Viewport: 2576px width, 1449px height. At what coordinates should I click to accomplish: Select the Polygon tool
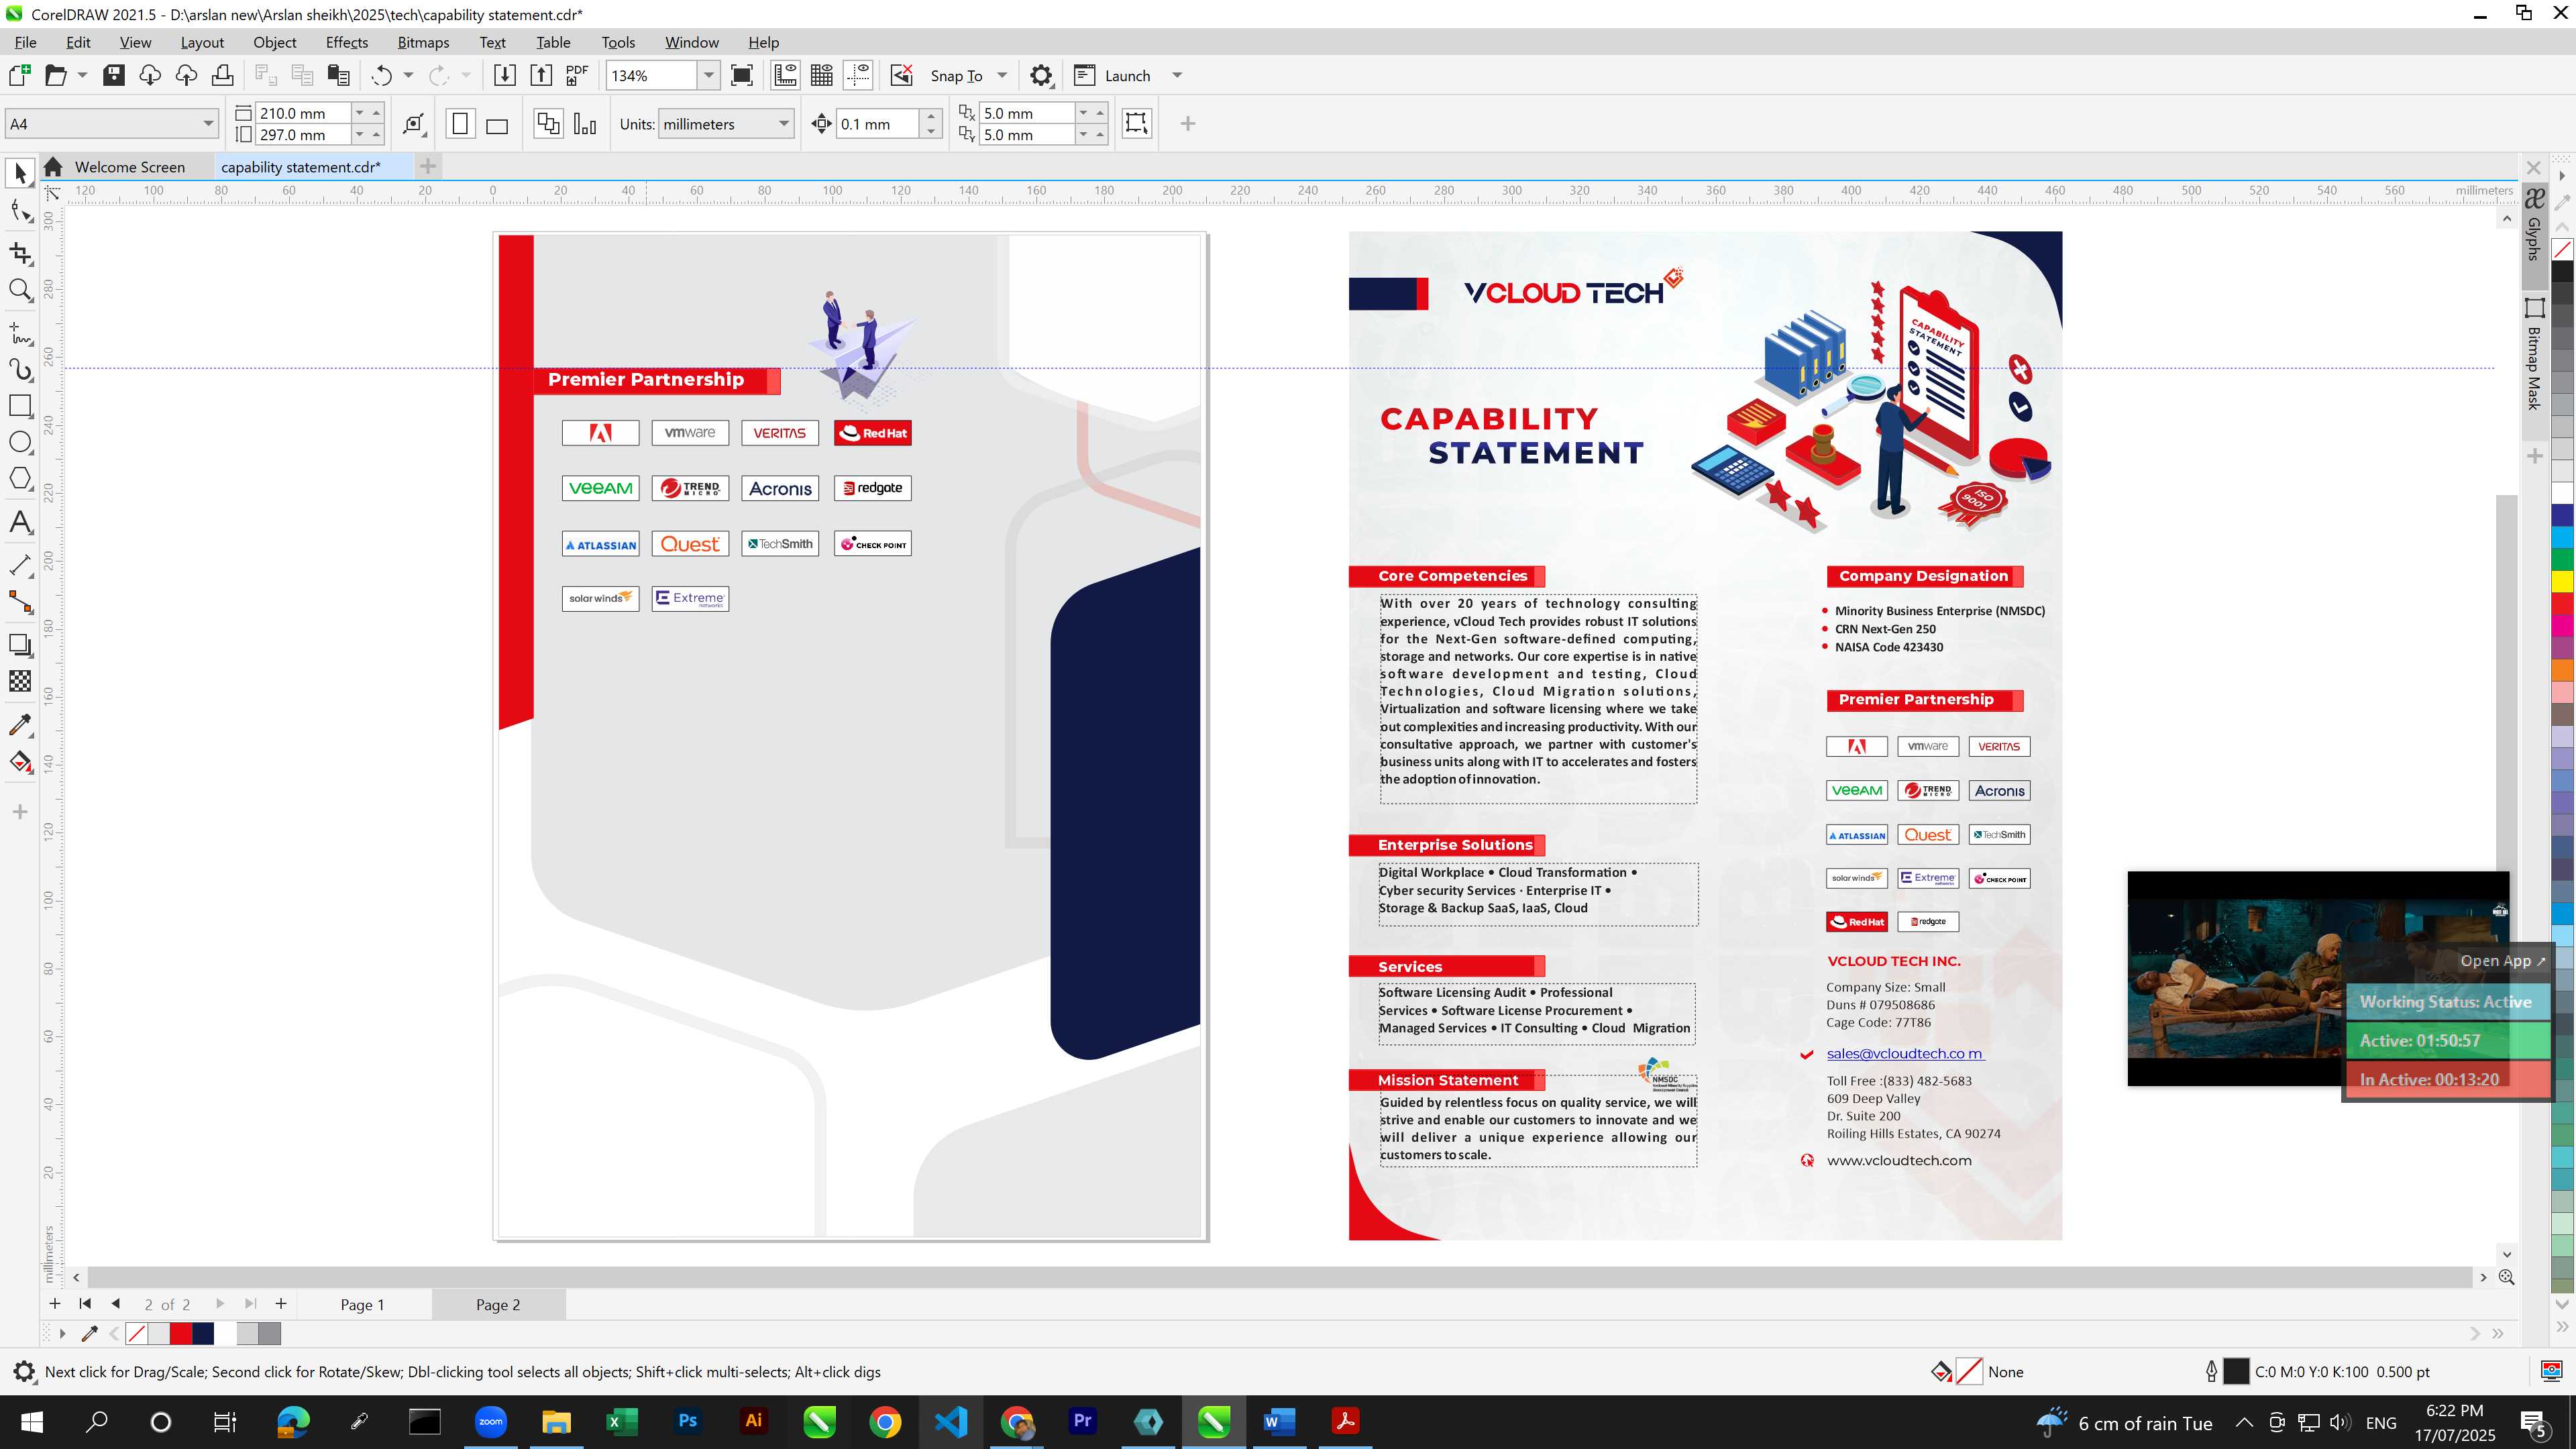[x=20, y=478]
